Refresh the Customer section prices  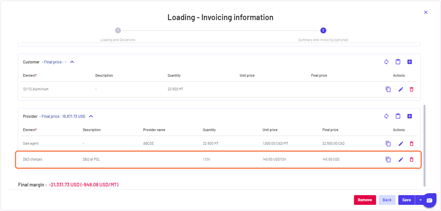coord(386,62)
